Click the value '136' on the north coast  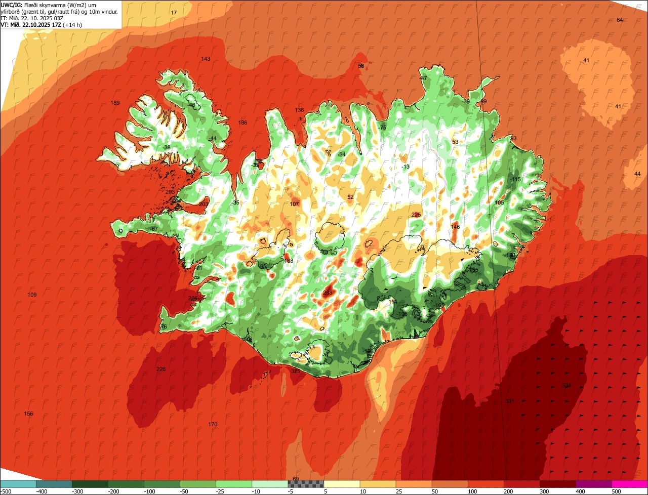(x=300, y=110)
